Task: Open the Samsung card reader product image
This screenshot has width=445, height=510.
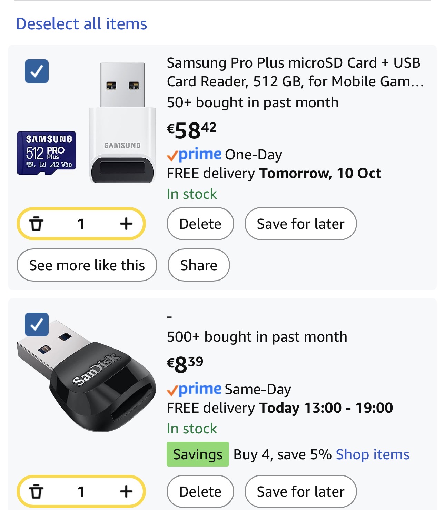Action: 122,122
